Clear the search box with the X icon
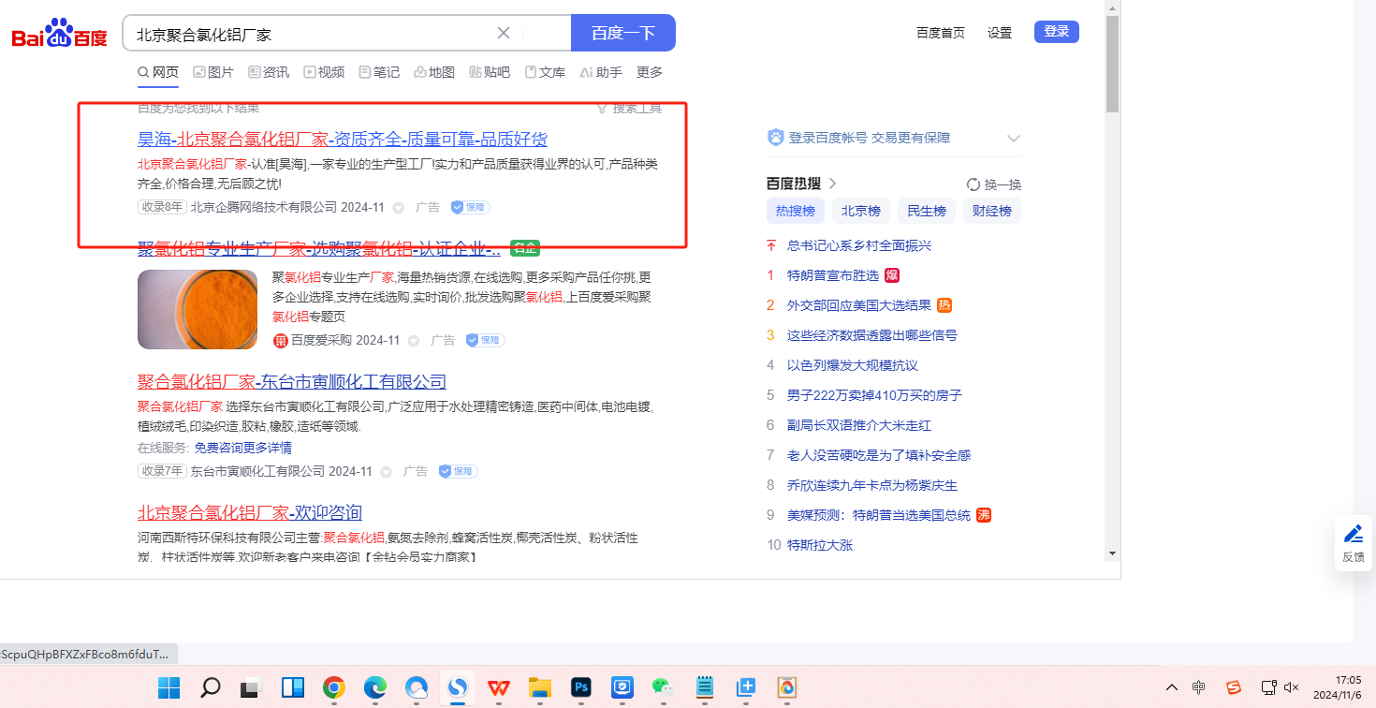This screenshot has height=708, width=1376. point(503,34)
